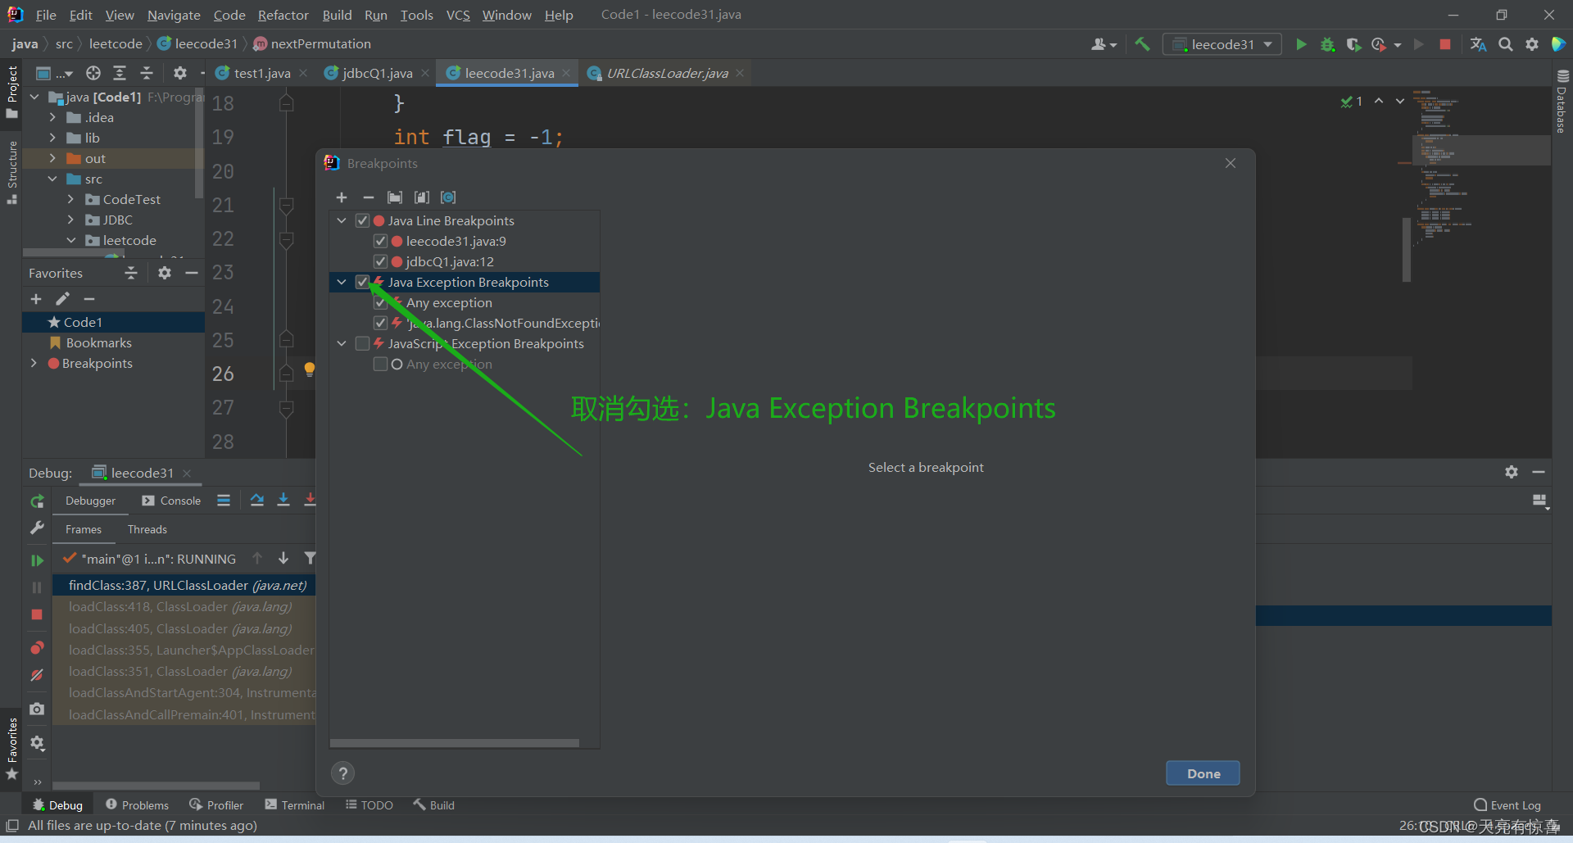
Task: Rerun leecode31 in Debug panel
Action: (37, 501)
